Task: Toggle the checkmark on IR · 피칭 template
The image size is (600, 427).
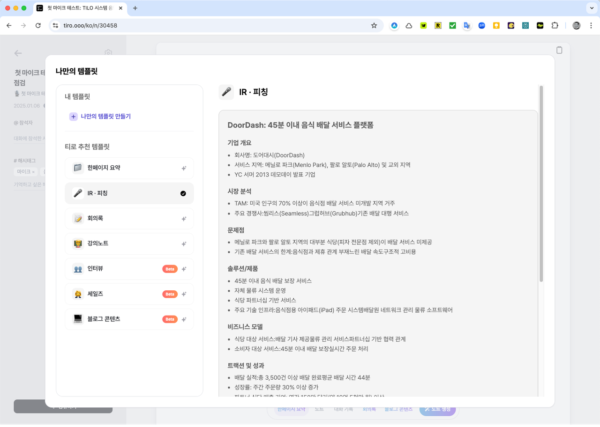Action: pyautogui.click(x=183, y=193)
